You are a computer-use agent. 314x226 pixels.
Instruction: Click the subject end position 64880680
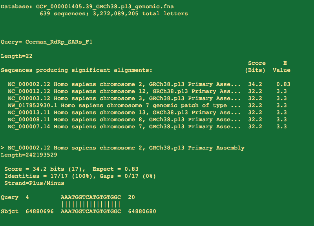pyautogui.click(x=142, y=211)
